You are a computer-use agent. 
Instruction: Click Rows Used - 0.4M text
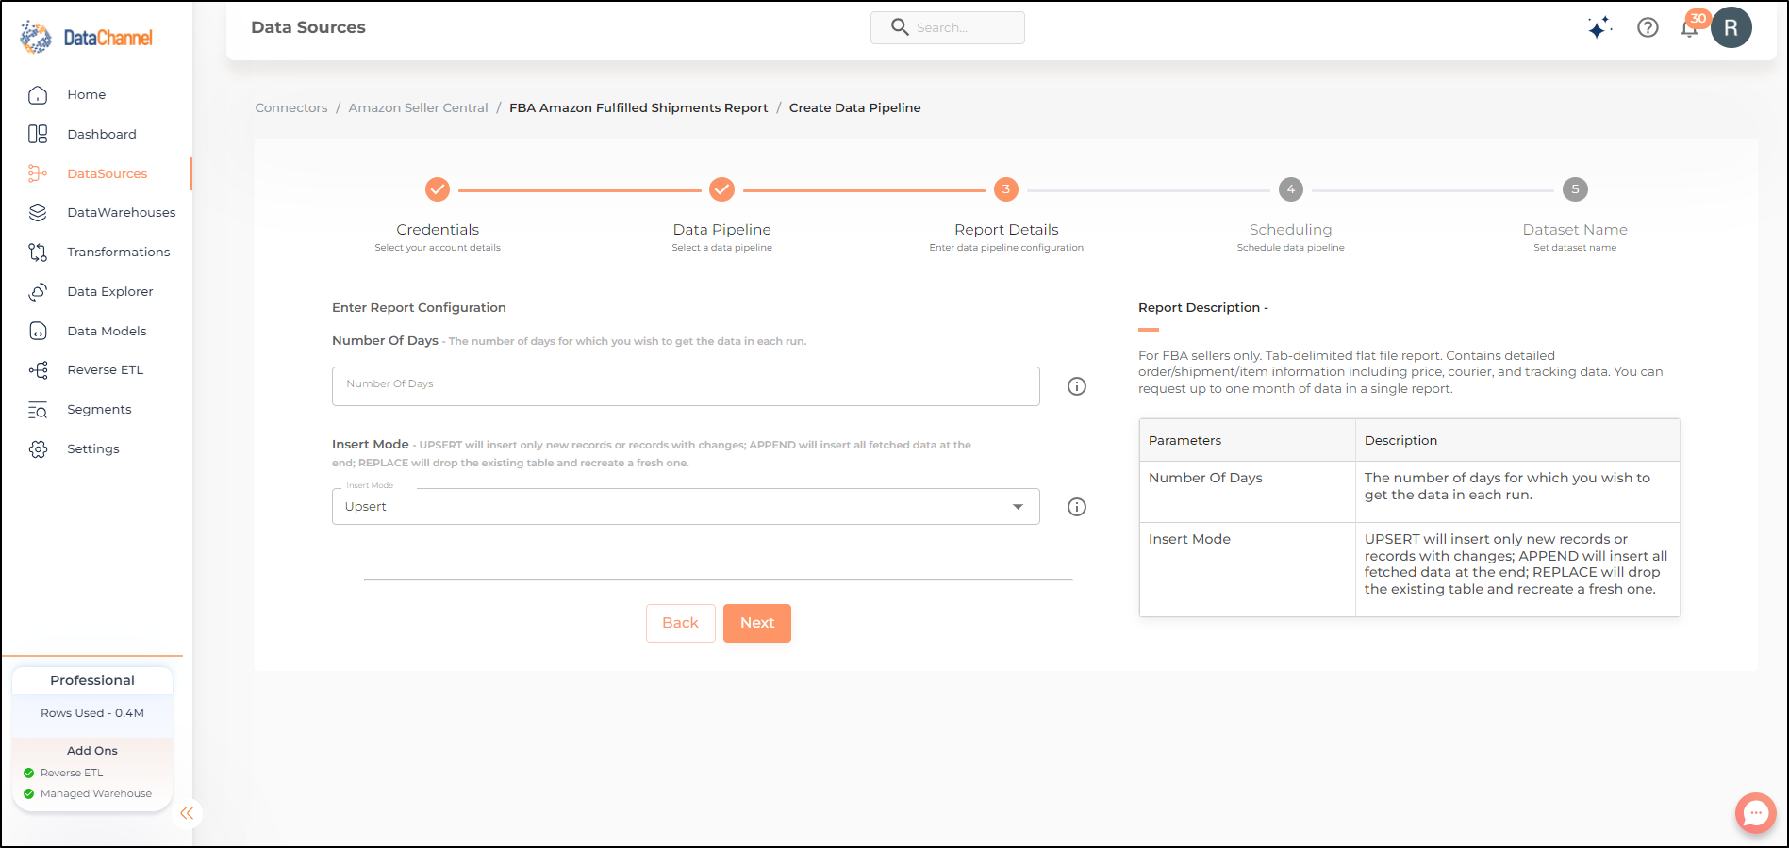(x=92, y=713)
